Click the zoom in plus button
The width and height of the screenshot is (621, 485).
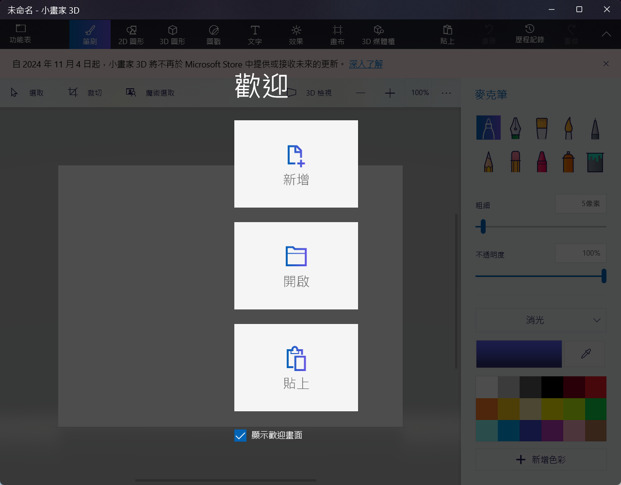pyautogui.click(x=390, y=93)
